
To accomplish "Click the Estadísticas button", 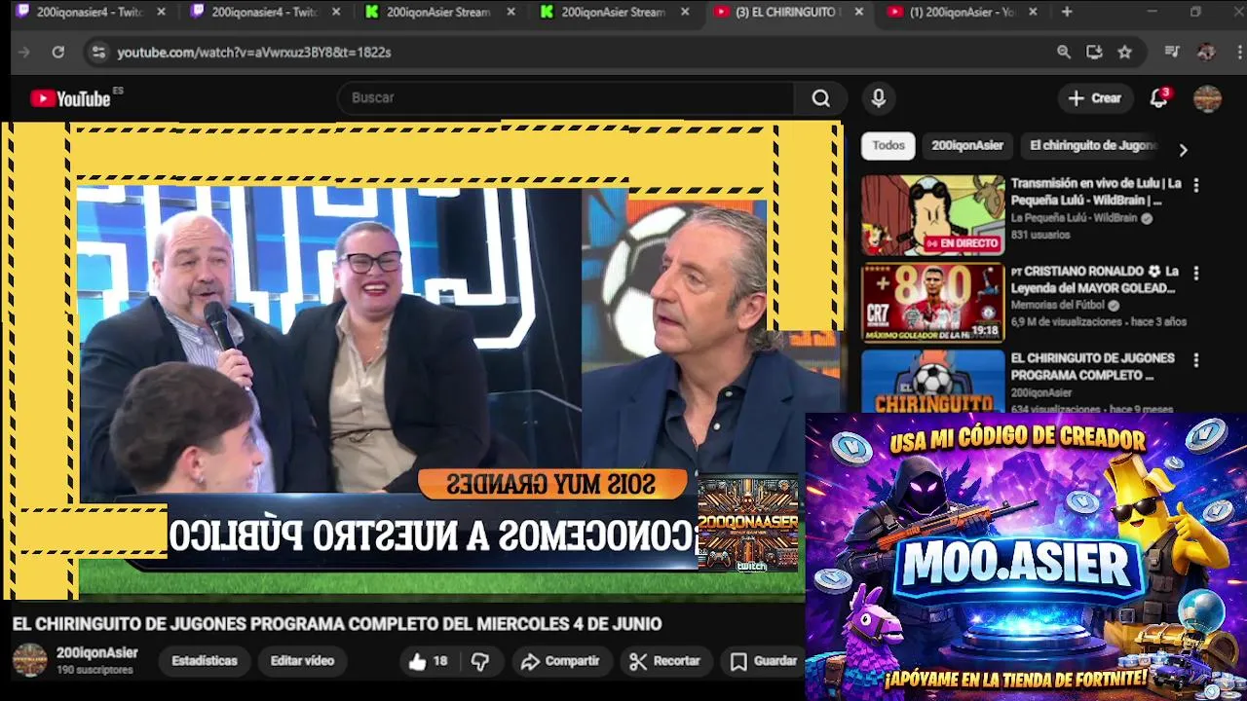I will pyautogui.click(x=205, y=661).
